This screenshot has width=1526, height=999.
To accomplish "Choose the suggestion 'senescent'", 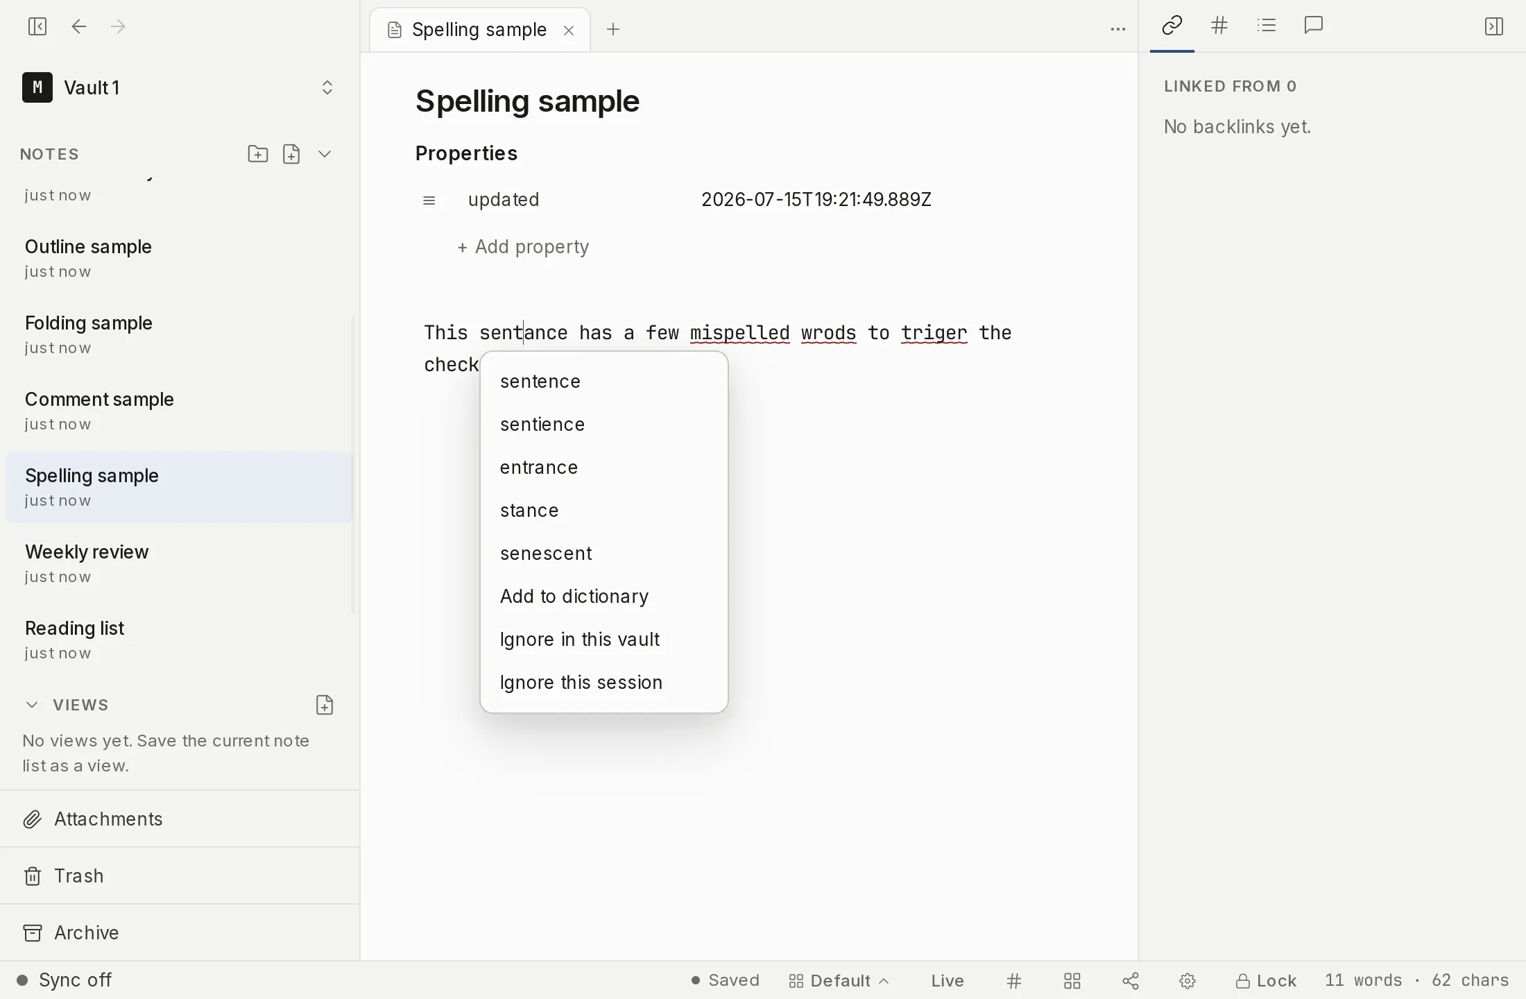I will (604, 554).
